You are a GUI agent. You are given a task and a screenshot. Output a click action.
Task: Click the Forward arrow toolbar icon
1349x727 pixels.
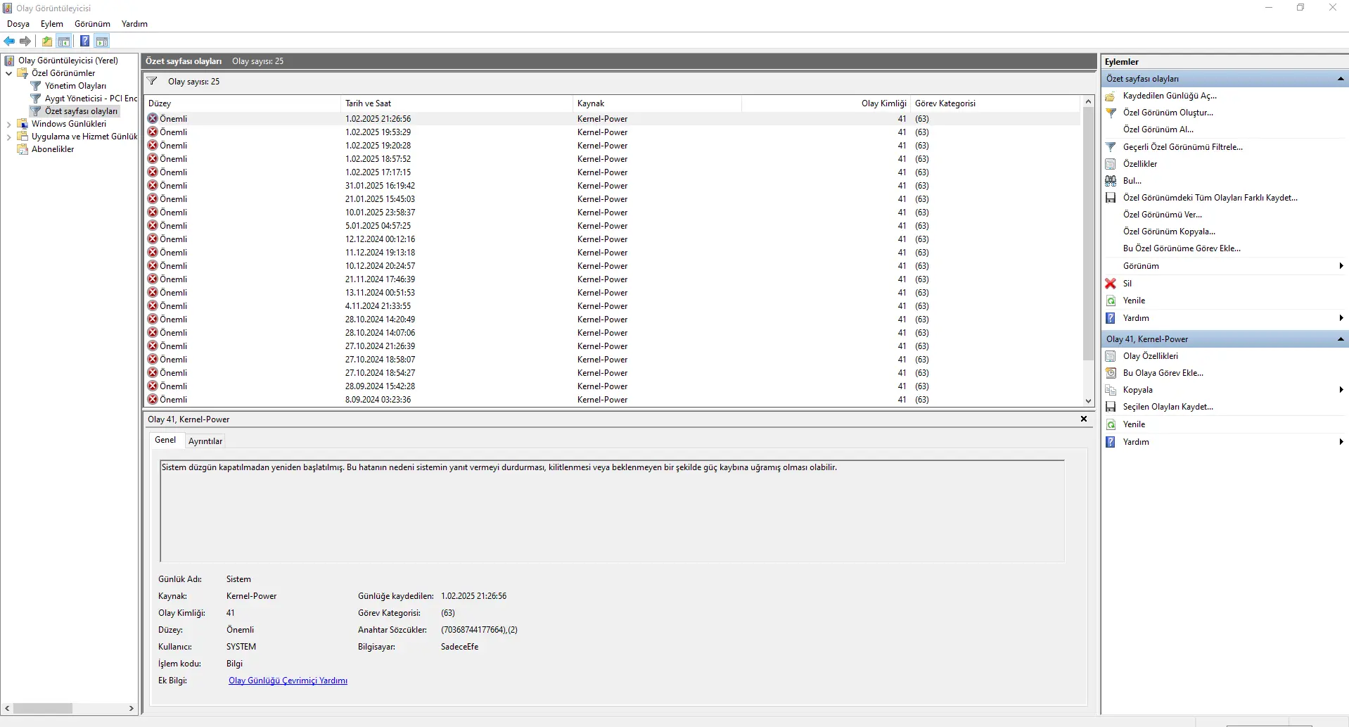pyautogui.click(x=25, y=41)
